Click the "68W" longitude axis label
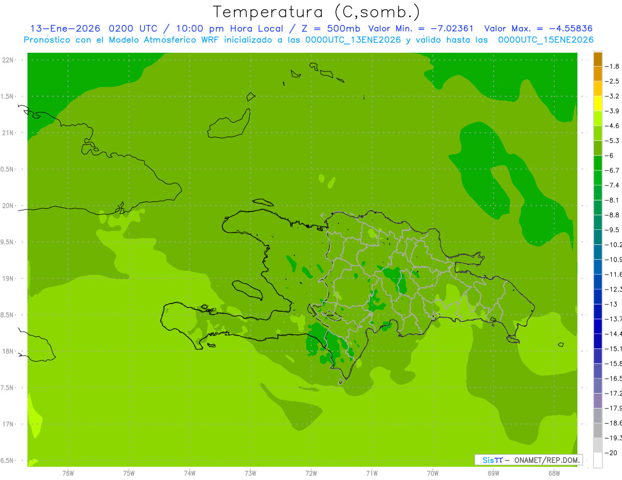Image resolution: width=622 pixels, height=480 pixels. tap(554, 473)
